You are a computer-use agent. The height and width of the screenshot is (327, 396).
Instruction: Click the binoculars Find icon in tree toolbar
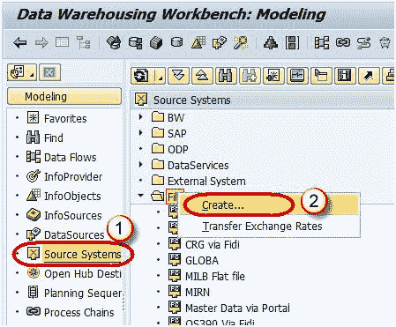click(226, 76)
